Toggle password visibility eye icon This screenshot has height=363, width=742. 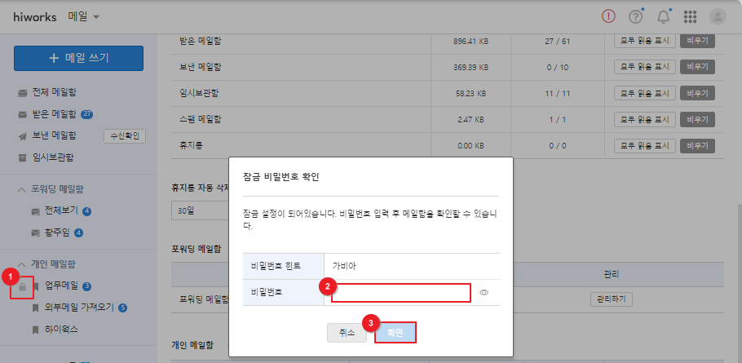click(484, 292)
